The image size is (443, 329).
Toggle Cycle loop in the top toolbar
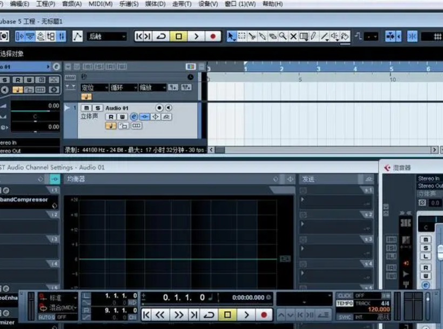click(x=162, y=36)
